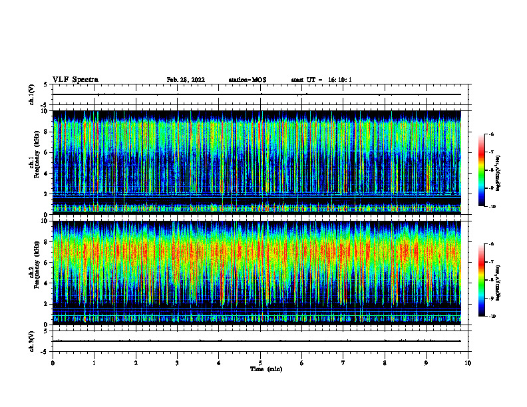Click the "Time (min)" axis label

coord(266,369)
